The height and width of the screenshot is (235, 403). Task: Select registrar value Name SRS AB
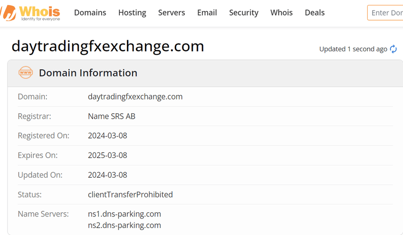[111, 116]
